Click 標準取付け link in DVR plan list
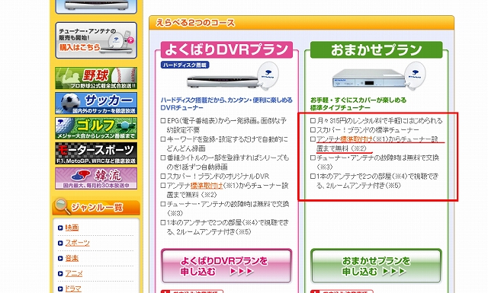 coord(207,186)
